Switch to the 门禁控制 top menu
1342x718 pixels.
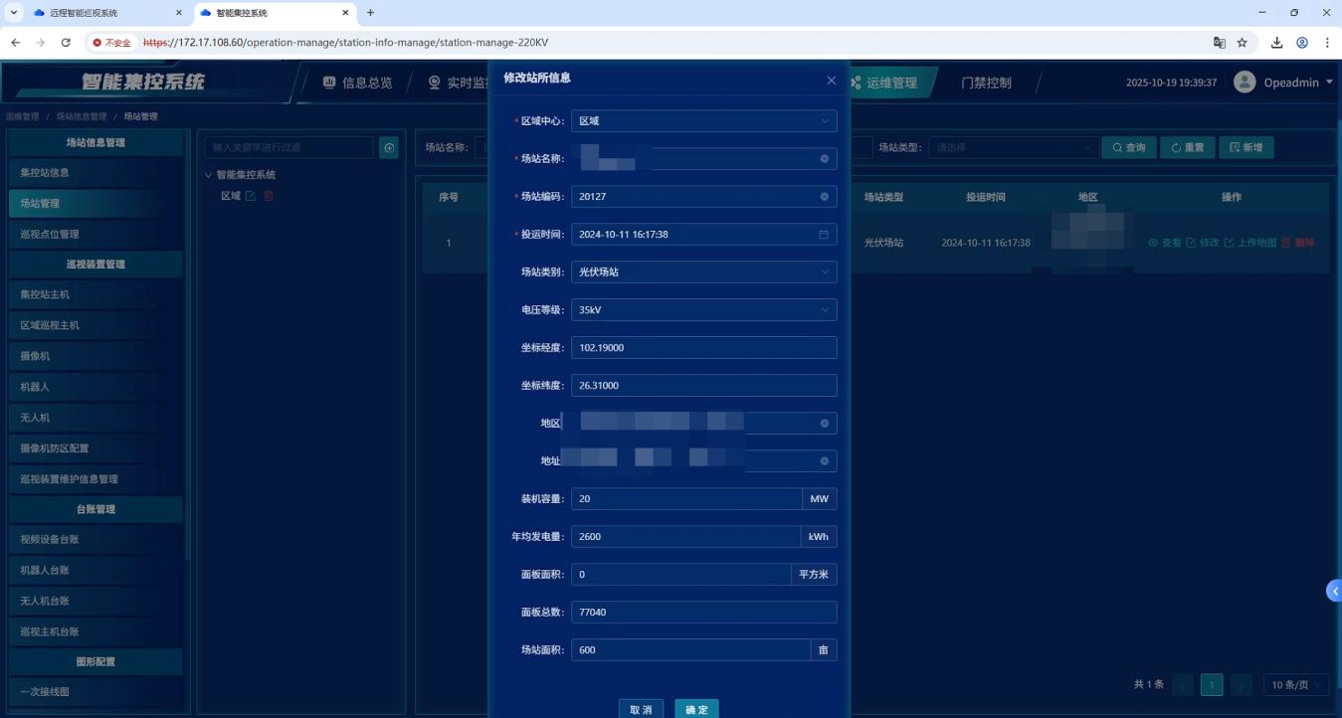coord(986,83)
